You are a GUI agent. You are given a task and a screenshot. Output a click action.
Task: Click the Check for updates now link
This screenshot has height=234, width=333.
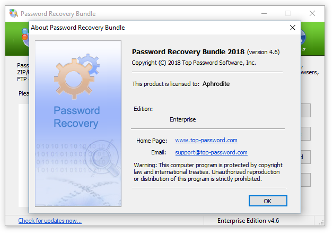pos(50,221)
